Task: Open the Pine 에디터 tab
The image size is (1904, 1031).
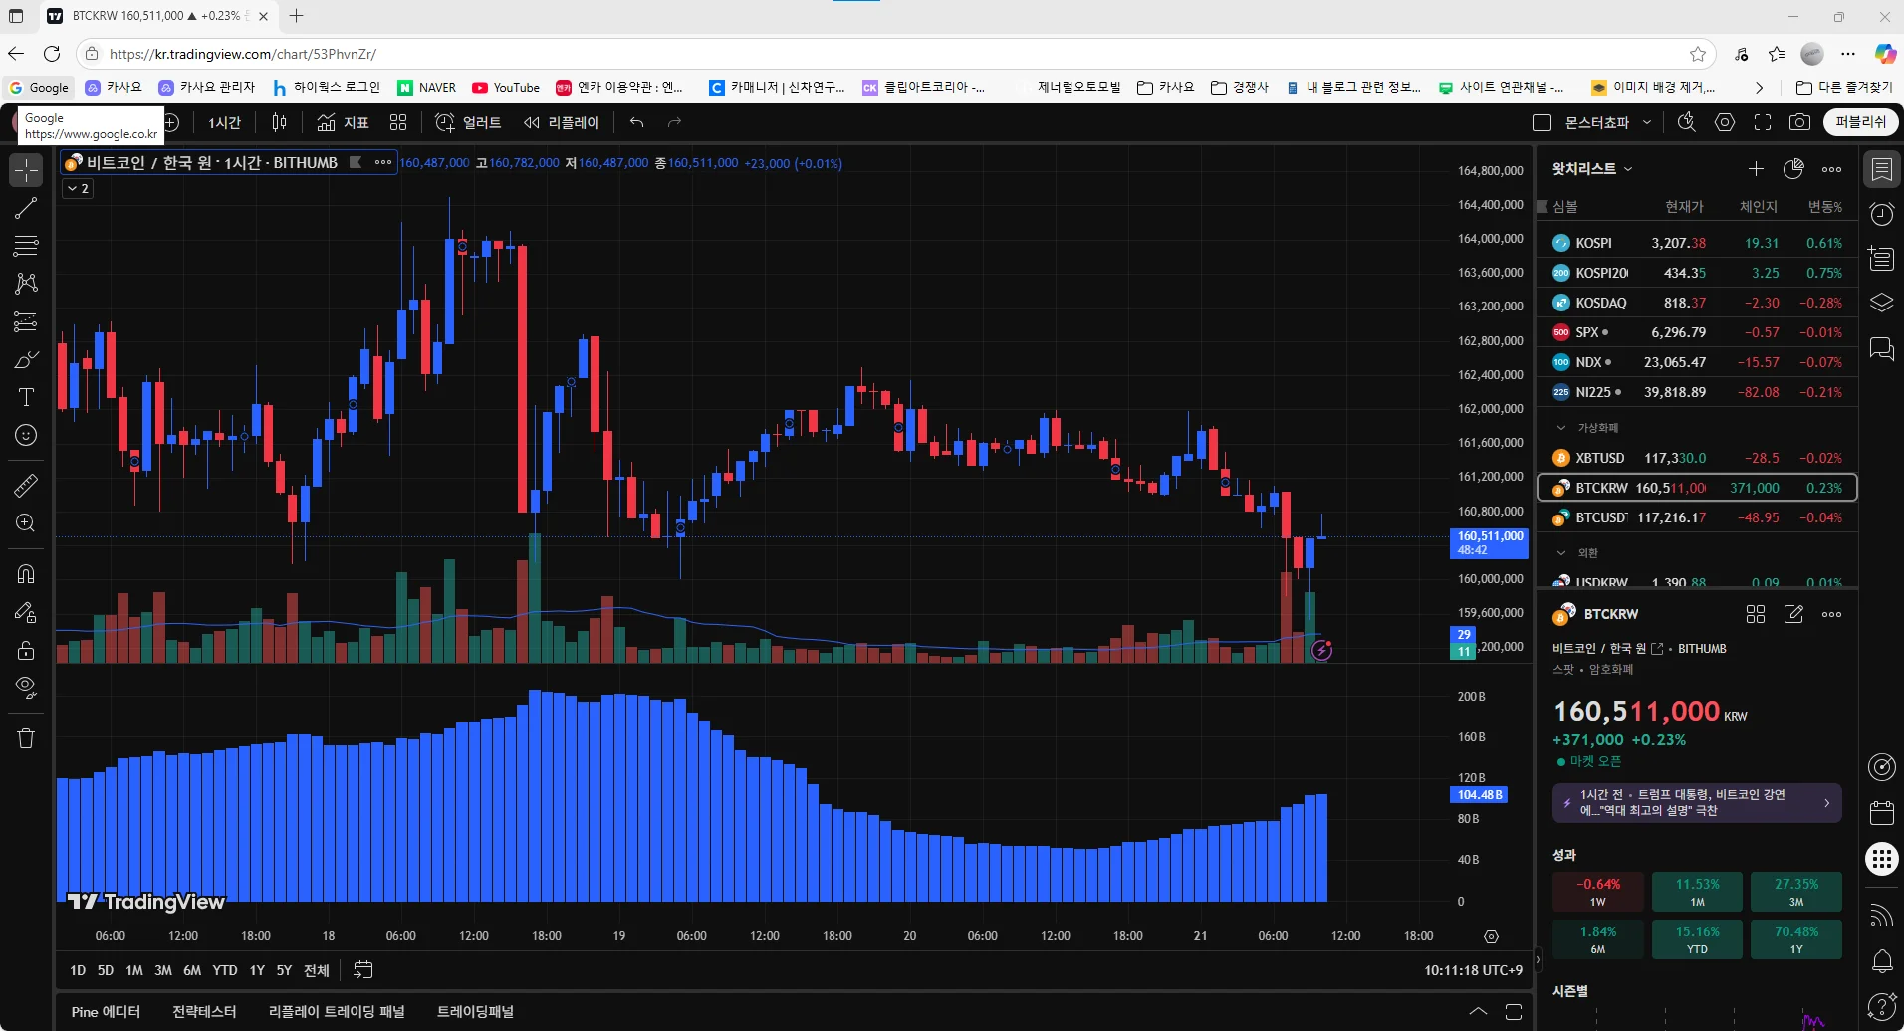Action: 106,1012
